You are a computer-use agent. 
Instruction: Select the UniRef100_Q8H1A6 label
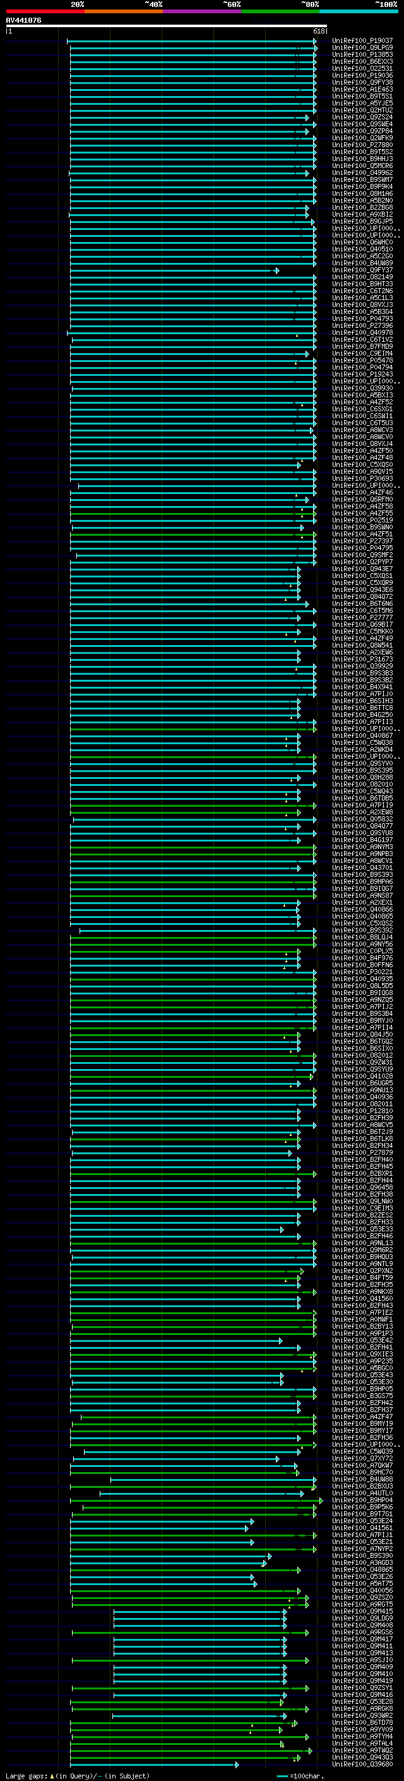click(x=362, y=193)
